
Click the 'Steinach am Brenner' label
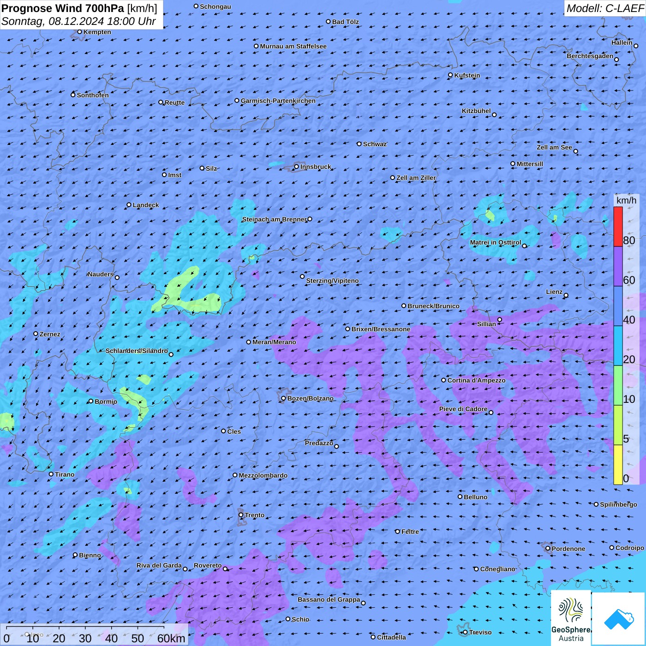point(275,219)
